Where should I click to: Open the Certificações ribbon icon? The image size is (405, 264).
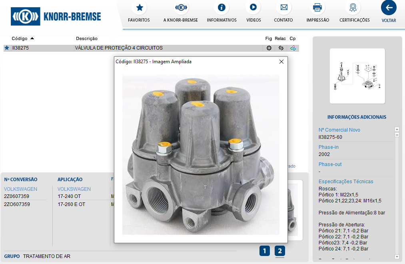(354, 7)
